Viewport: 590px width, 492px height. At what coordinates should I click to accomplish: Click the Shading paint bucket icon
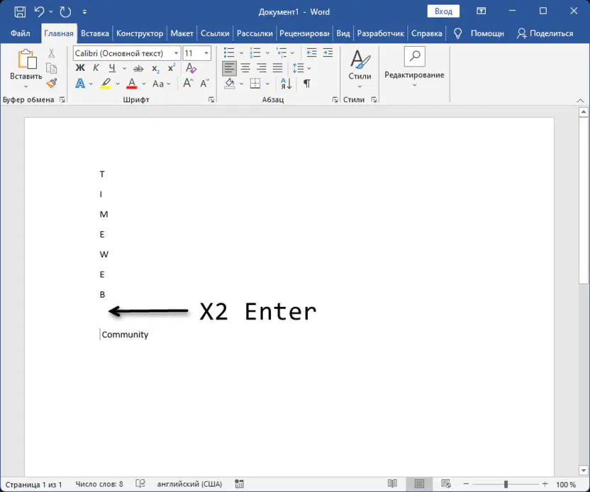[x=230, y=83]
